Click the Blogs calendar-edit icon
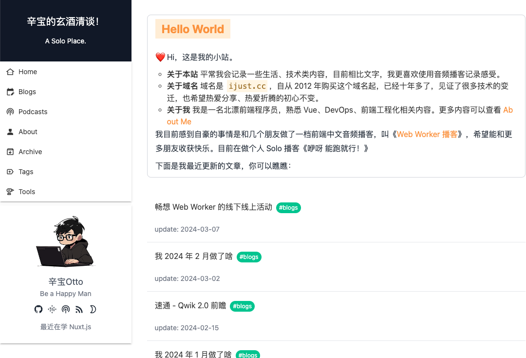 click(x=10, y=92)
